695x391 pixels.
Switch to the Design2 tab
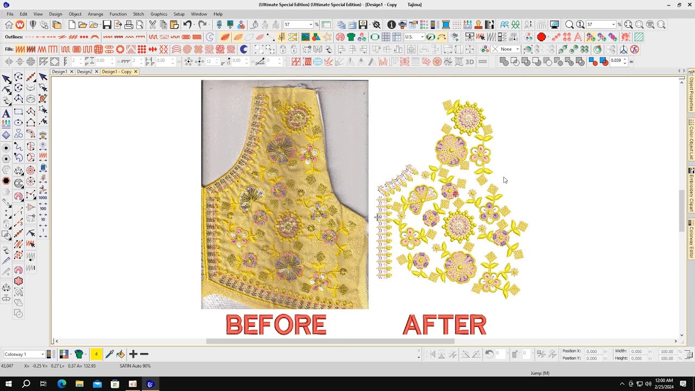pyautogui.click(x=84, y=72)
